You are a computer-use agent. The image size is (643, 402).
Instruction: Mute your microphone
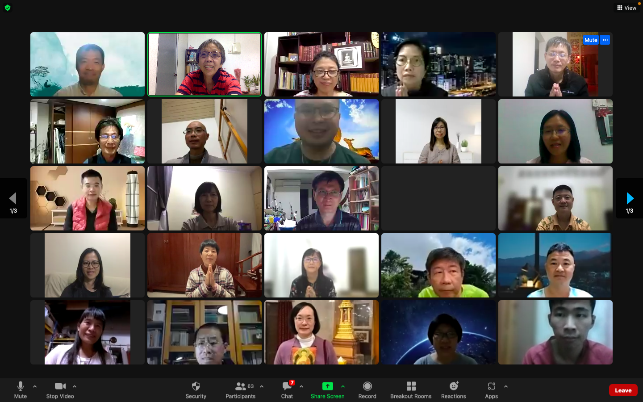point(21,386)
